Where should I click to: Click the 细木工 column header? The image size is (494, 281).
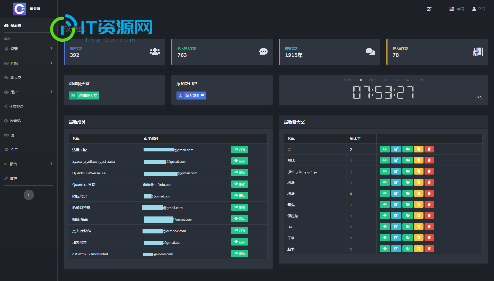coord(355,139)
